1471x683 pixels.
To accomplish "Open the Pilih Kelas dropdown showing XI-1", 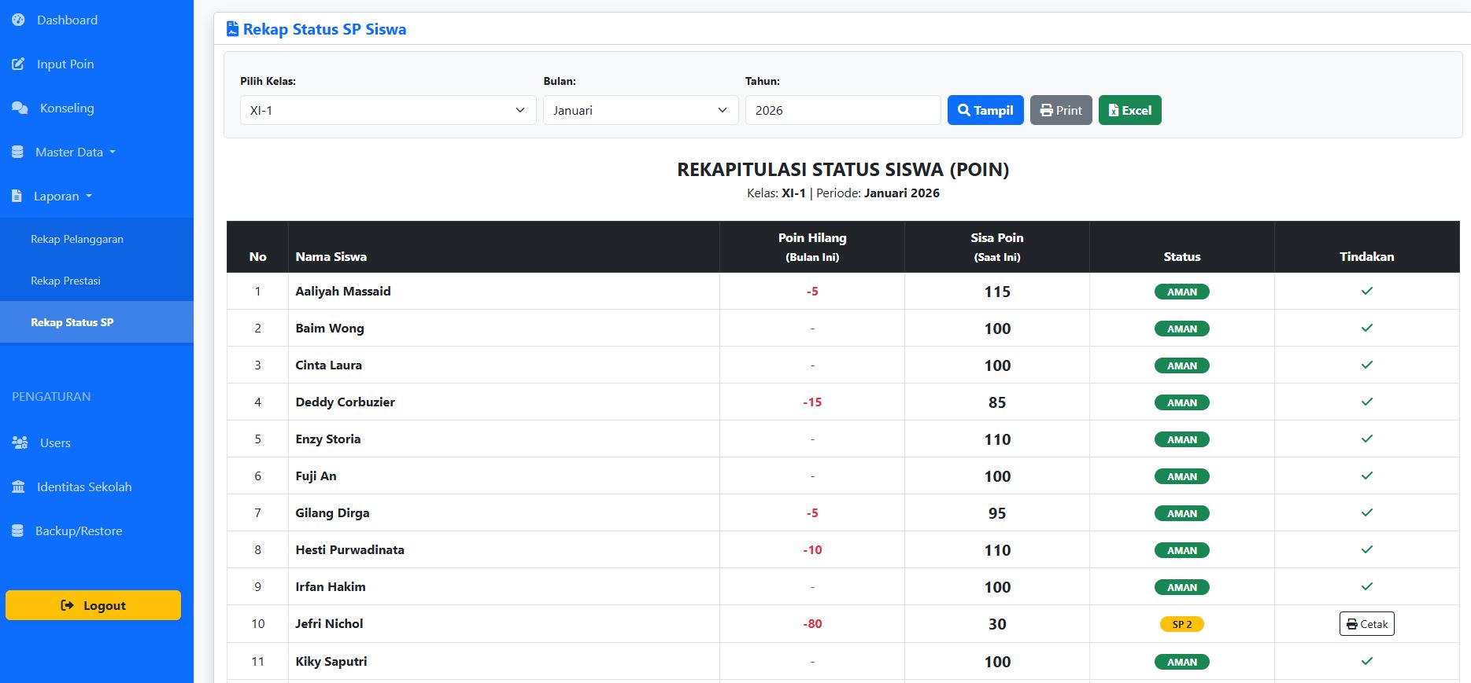I will 387,110.
